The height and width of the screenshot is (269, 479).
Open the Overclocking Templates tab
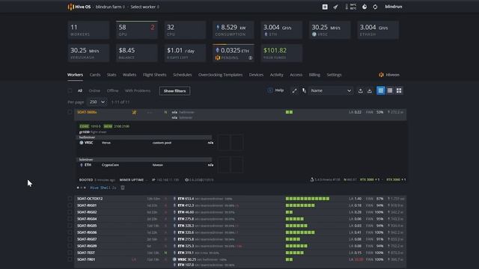(x=220, y=75)
